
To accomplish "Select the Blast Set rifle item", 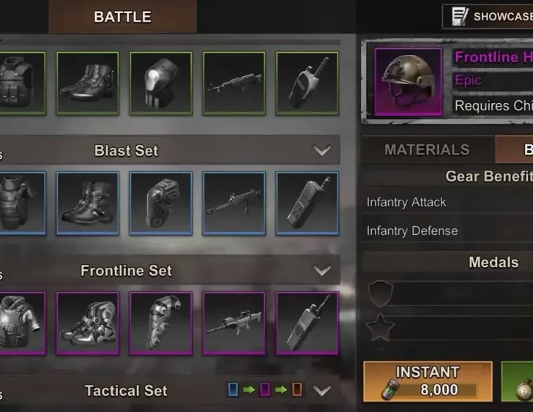I will [234, 203].
